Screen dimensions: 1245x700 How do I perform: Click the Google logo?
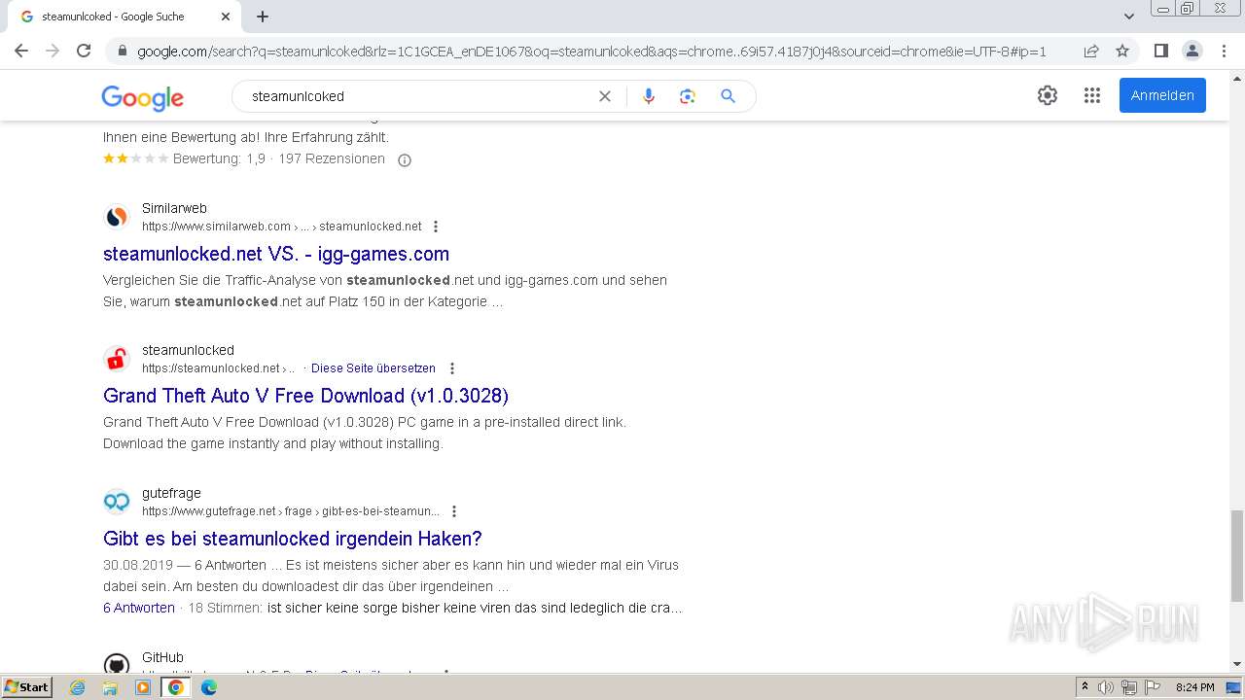click(x=142, y=97)
